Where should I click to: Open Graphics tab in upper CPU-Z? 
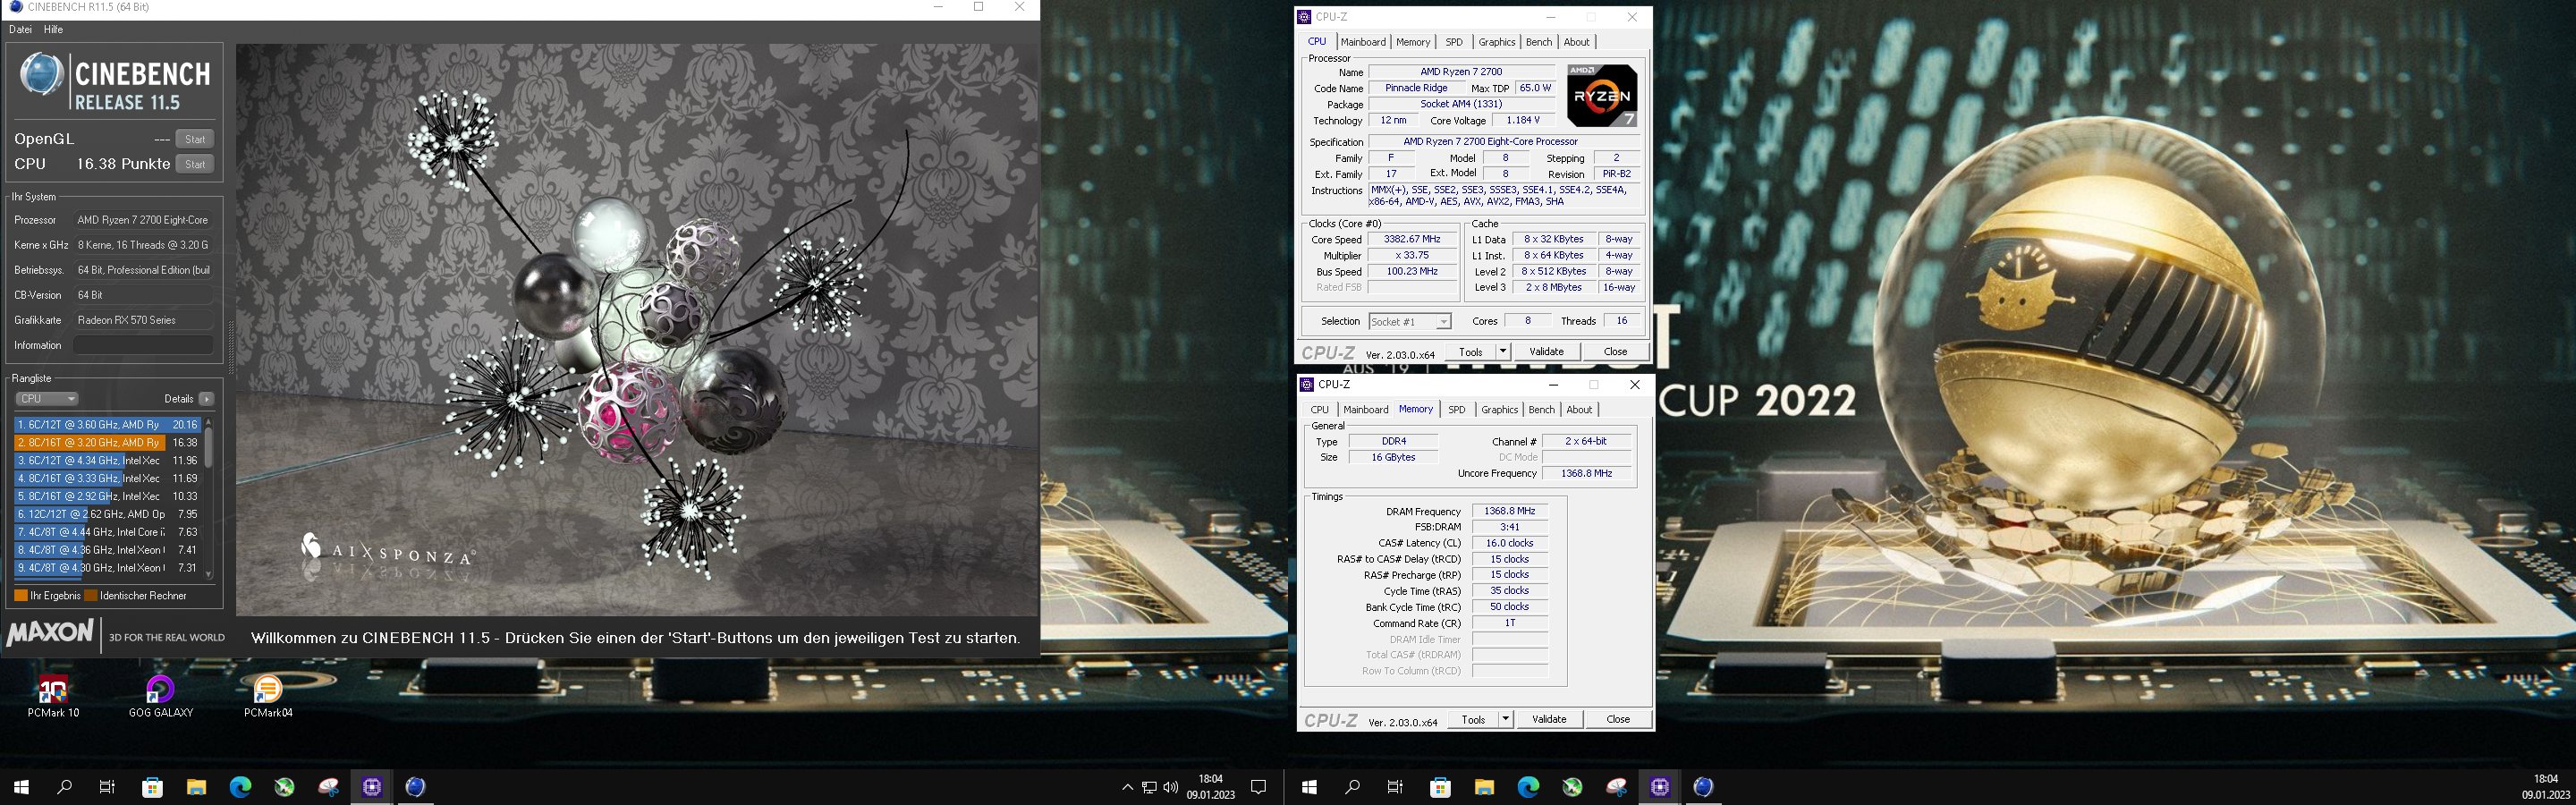1497,42
